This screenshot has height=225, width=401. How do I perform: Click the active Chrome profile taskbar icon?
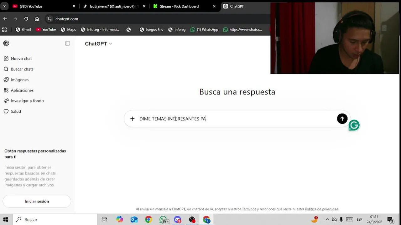point(206,219)
